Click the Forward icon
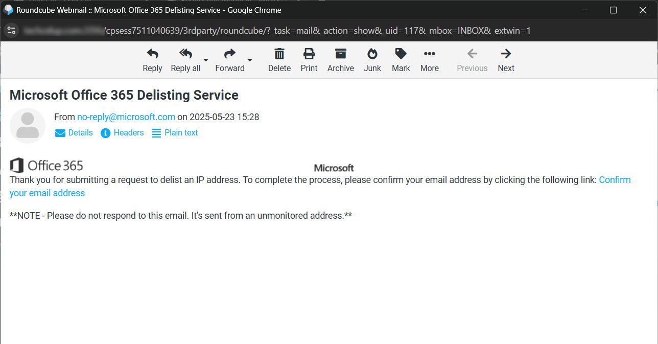 coord(229,54)
